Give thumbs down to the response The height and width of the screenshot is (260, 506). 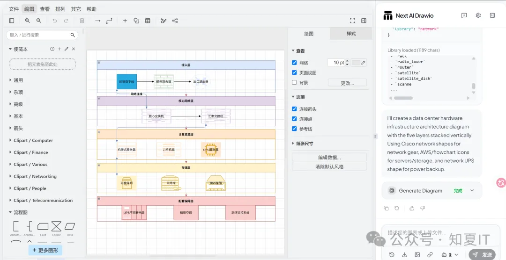423,208
